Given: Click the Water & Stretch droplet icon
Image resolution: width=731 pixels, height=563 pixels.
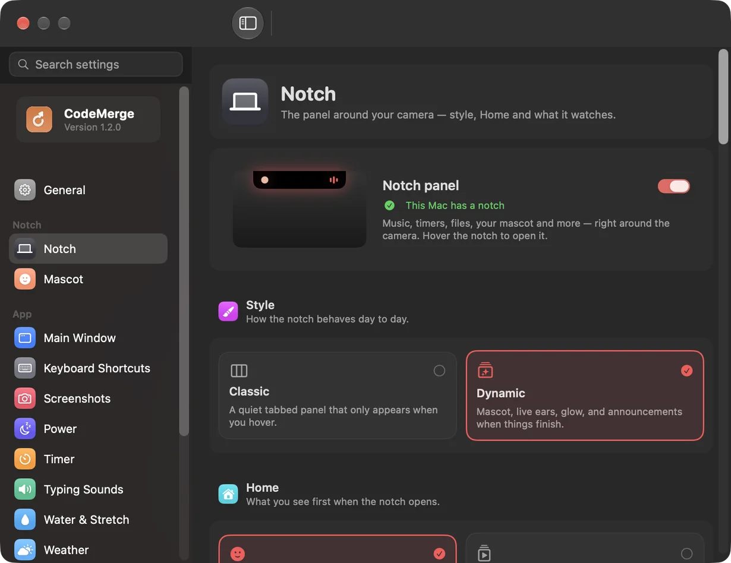Looking at the screenshot, I should (x=25, y=520).
